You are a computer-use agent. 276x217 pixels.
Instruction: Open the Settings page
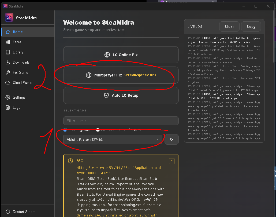pyautogui.click(x=28, y=97)
